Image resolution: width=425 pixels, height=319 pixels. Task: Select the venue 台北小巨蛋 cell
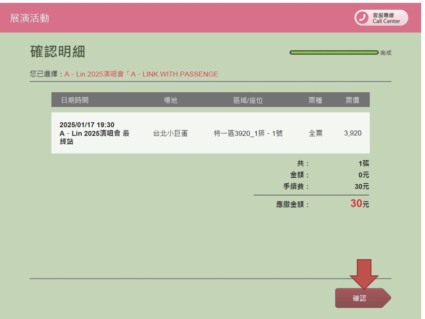(x=170, y=133)
